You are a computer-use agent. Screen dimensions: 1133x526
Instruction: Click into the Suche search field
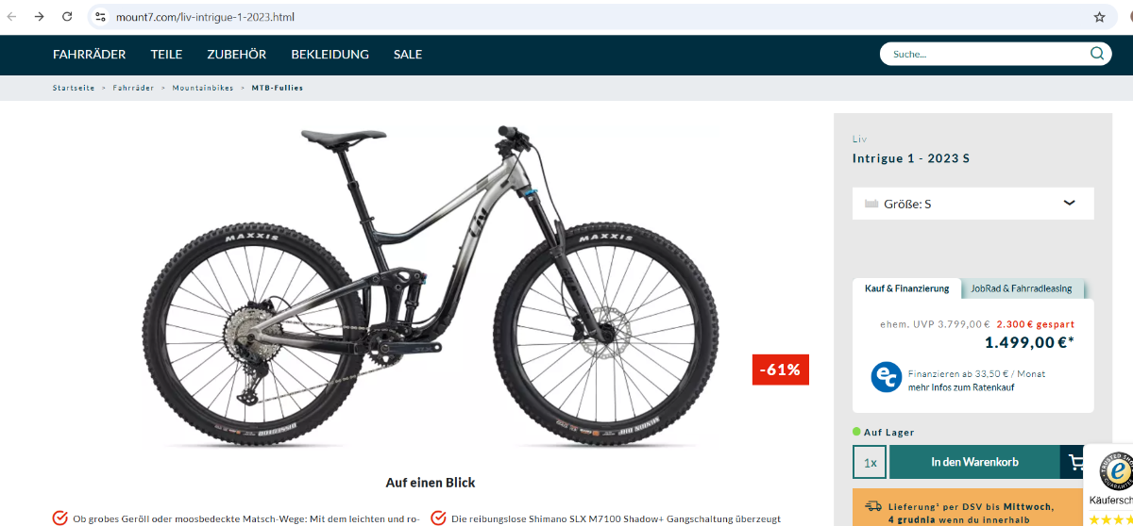[x=982, y=54]
